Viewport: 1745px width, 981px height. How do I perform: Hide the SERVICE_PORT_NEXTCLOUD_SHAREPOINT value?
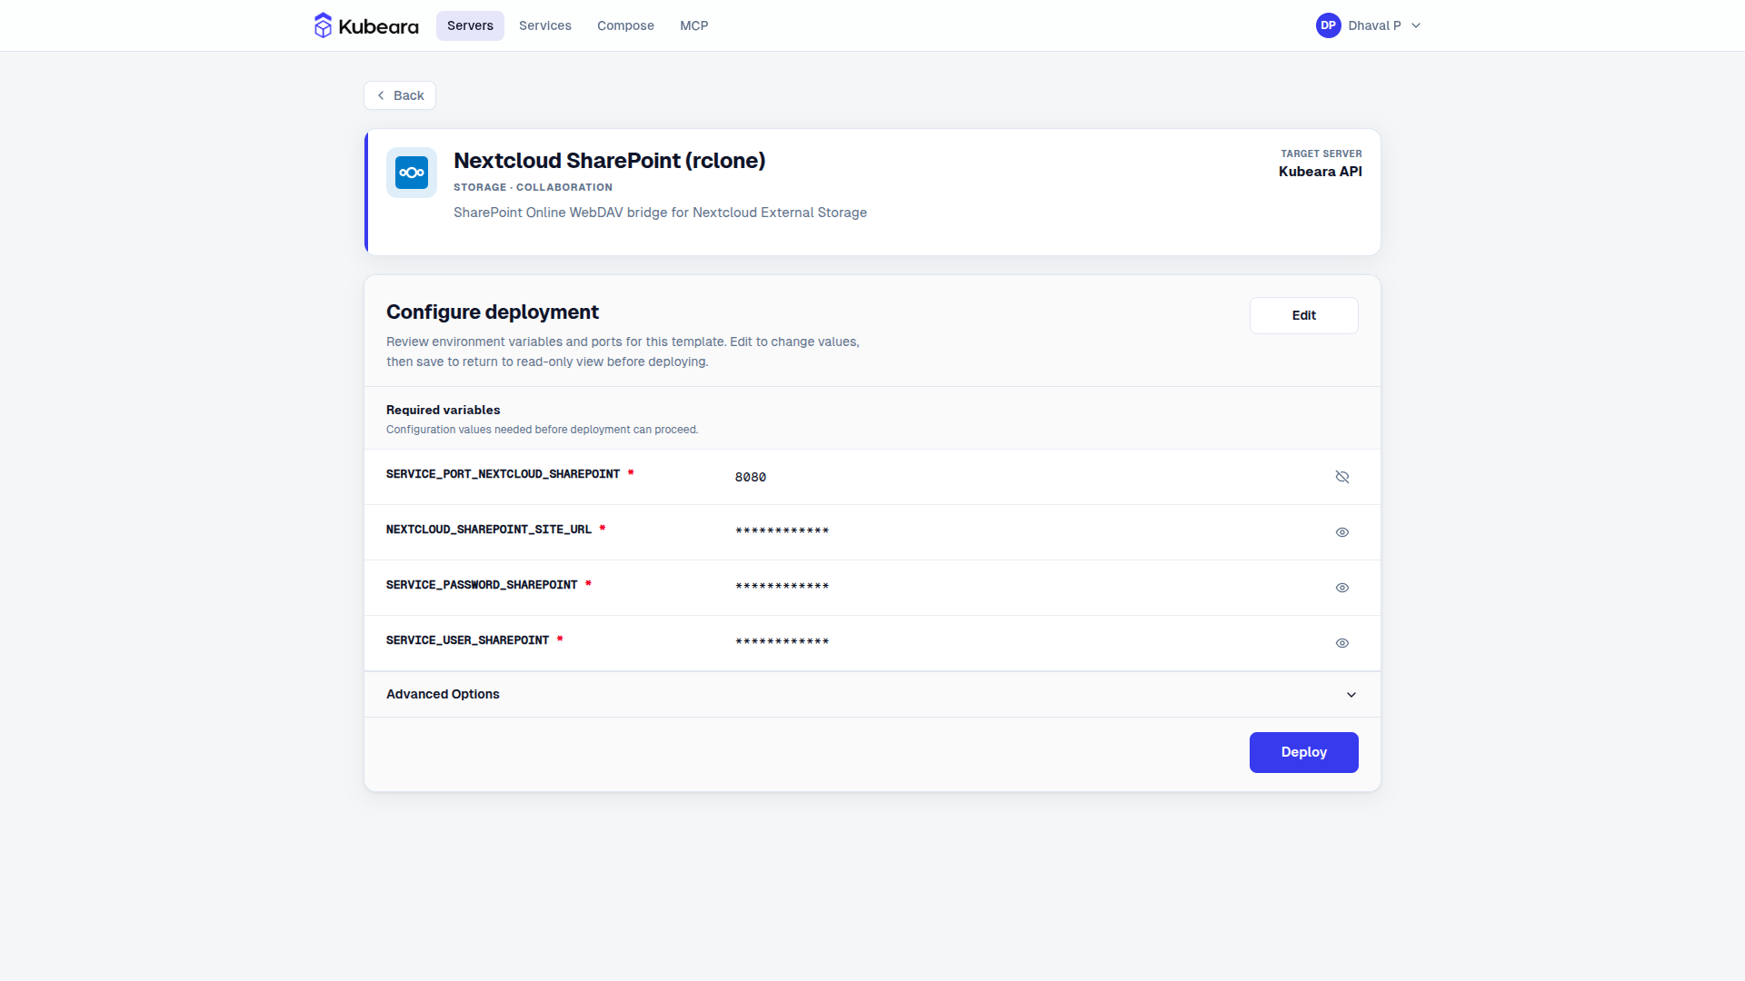point(1342,477)
